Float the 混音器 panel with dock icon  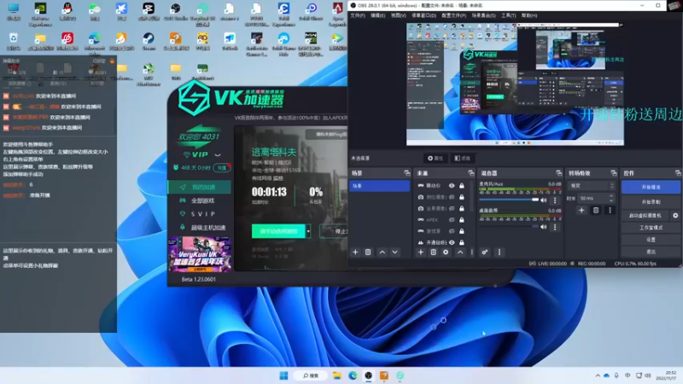tap(559, 173)
